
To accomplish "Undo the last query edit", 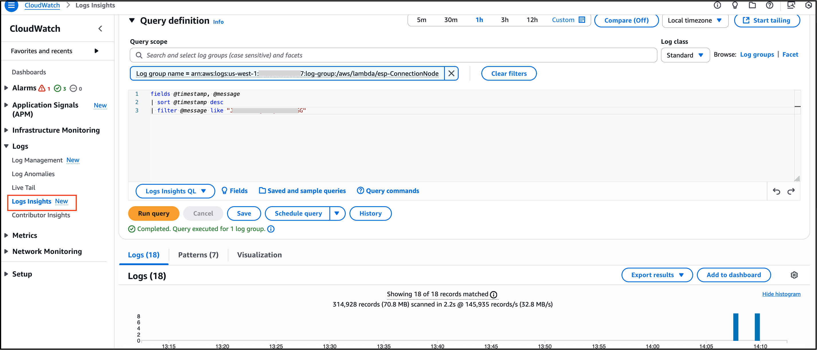I will coord(776,191).
